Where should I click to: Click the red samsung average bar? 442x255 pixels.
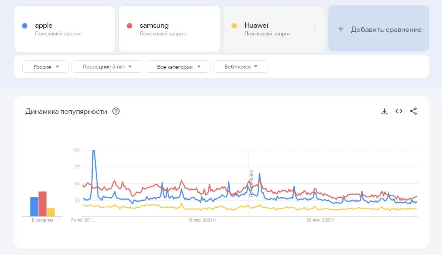click(x=43, y=204)
